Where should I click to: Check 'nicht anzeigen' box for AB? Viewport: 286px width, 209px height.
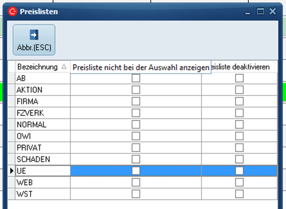coord(136,78)
